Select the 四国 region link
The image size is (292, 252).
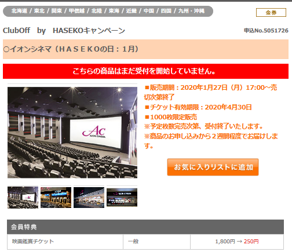point(166,11)
